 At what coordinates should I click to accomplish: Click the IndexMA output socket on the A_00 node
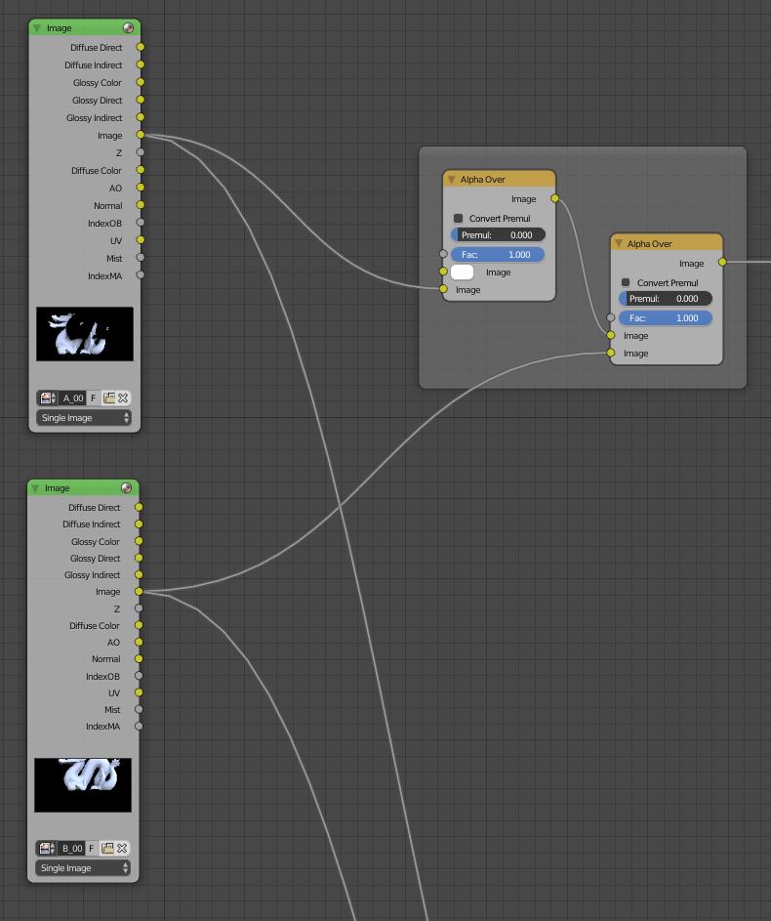tap(141, 274)
